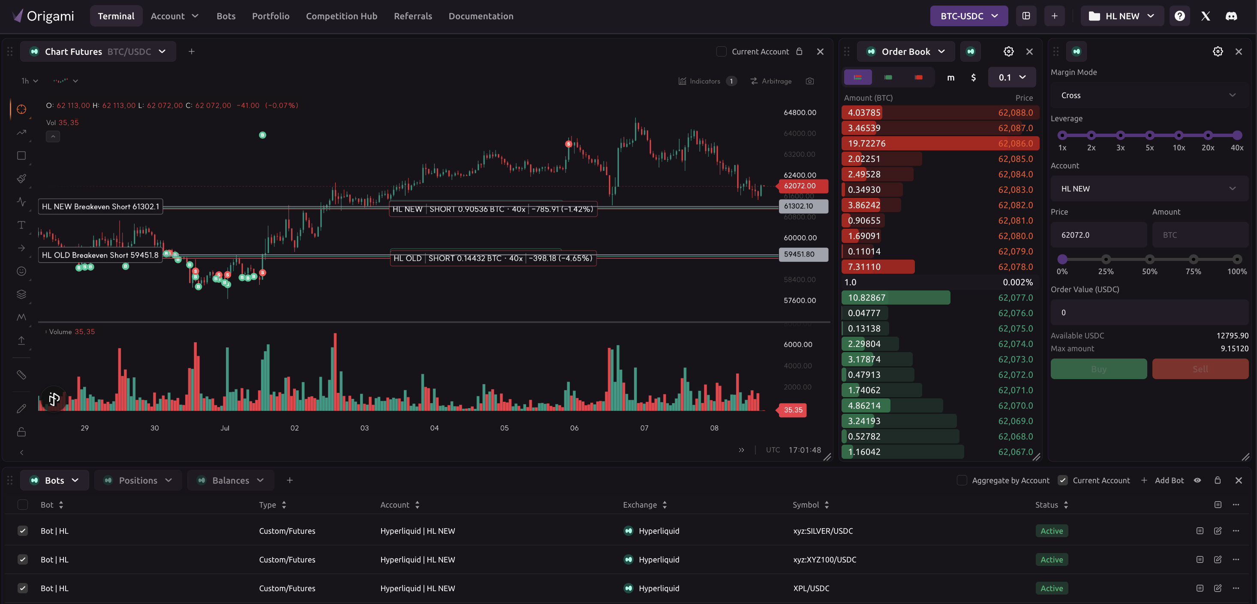The image size is (1257, 604).
Task: Set leverage slider to 1x
Action: coord(1062,135)
